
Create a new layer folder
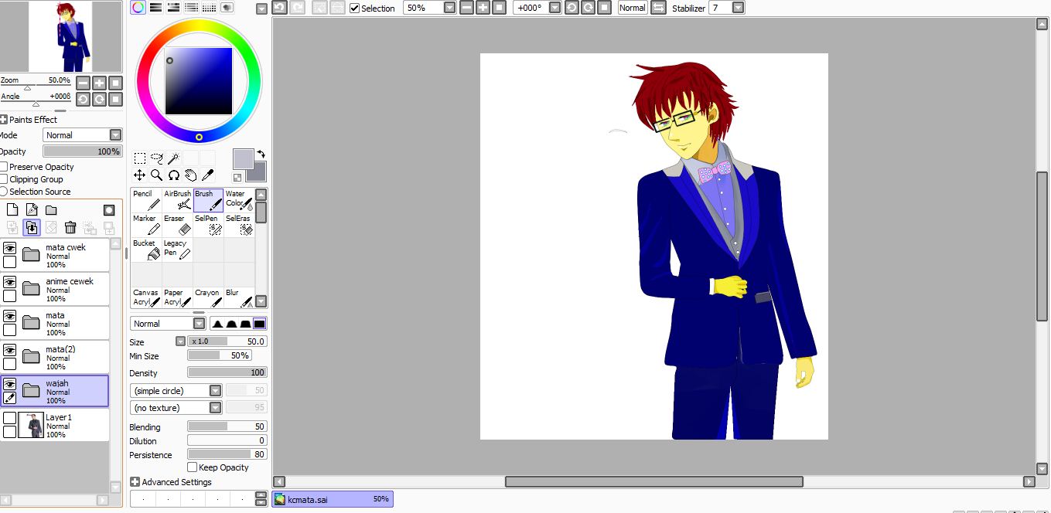51,210
